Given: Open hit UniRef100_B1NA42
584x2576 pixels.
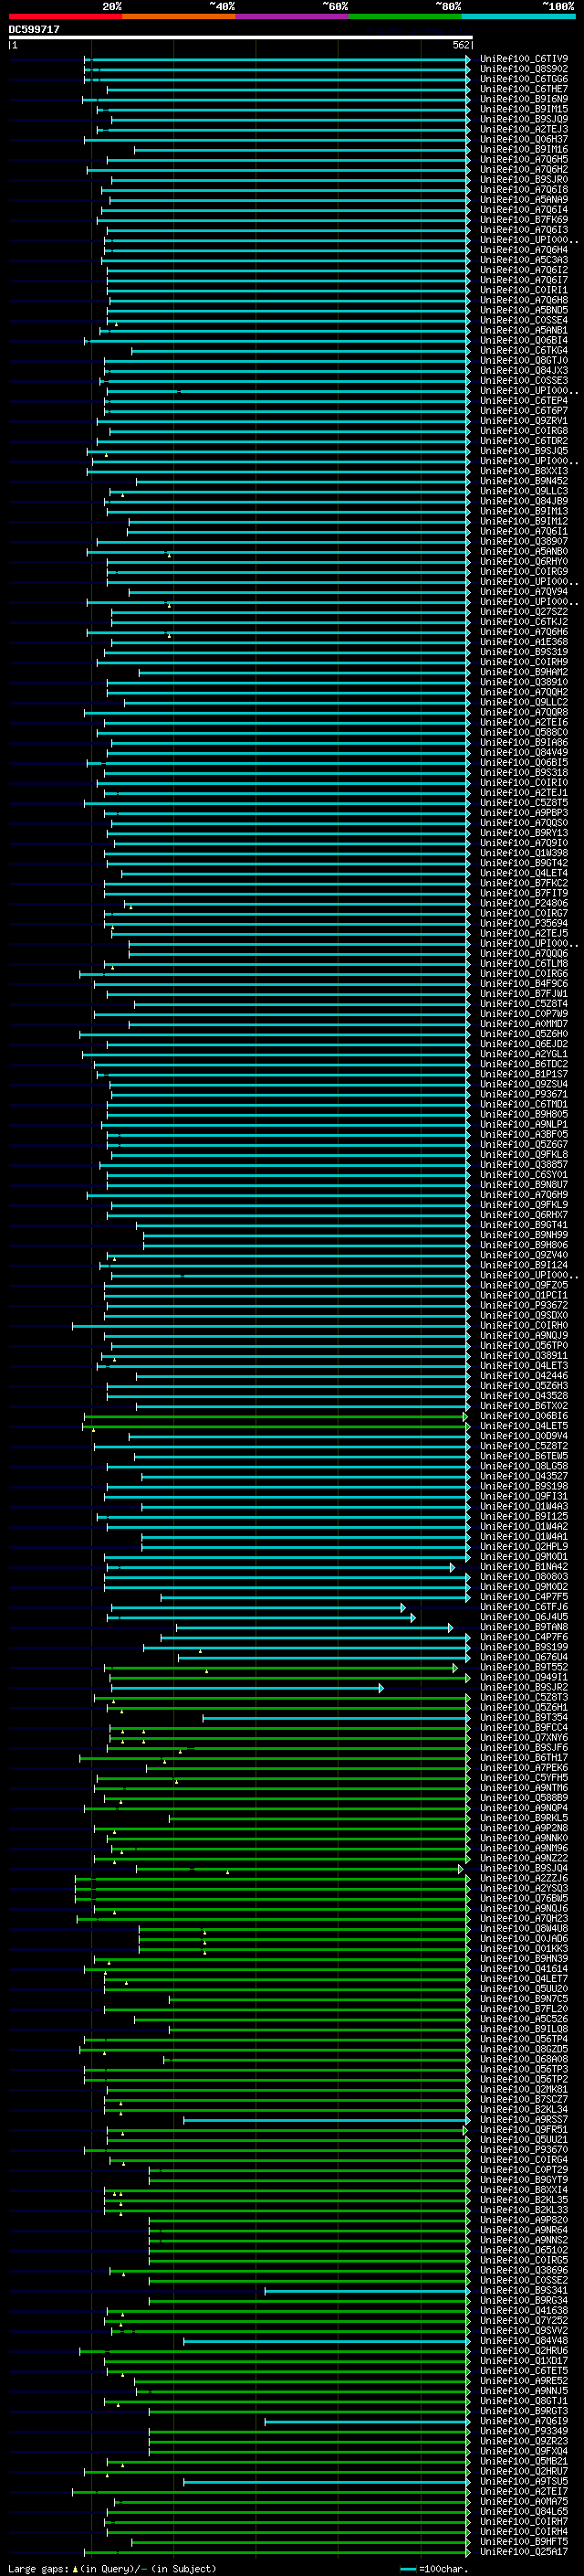Looking at the screenshot, I should point(523,1567).
